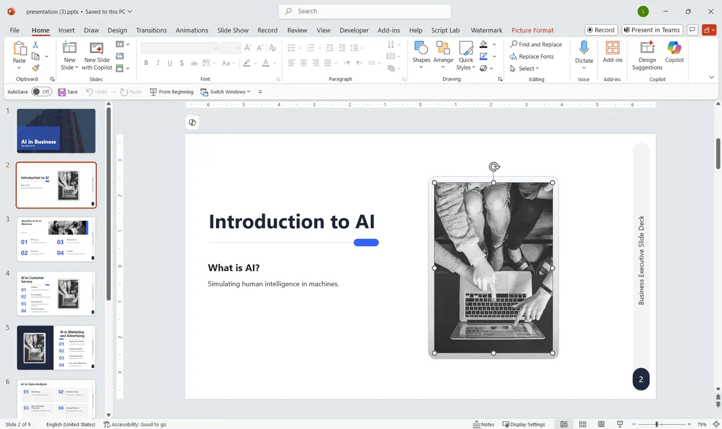The height and width of the screenshot is (429, 722).
Task: Select the Format Painter brush icon
Action: point(35,69)
